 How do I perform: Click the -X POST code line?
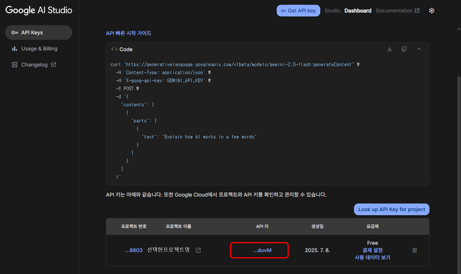coord(127,89)
